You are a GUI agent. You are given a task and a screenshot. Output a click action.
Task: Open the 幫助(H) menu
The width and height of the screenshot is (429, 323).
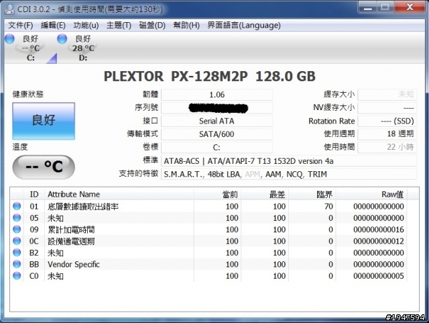pos(186,26)
